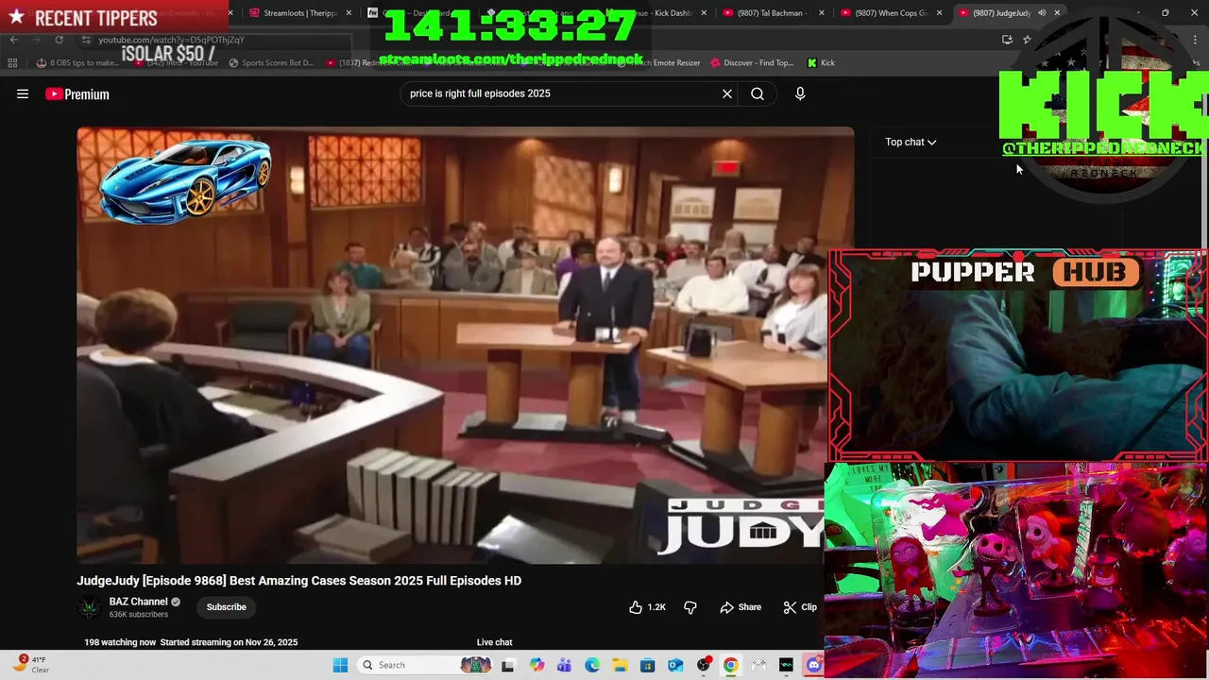Open BAZ Channel name link
The height and width of the screenshot is (680, 1209).
click(x=138, y=602)
